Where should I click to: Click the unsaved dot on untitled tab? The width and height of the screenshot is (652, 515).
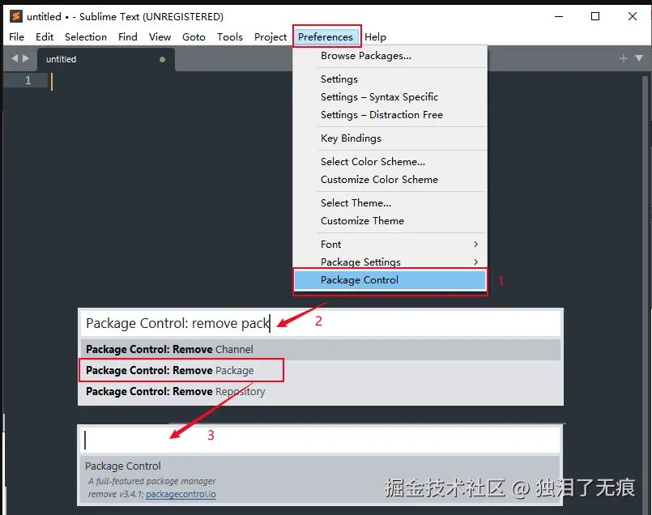pyautogui.click(x=162, y=59)
